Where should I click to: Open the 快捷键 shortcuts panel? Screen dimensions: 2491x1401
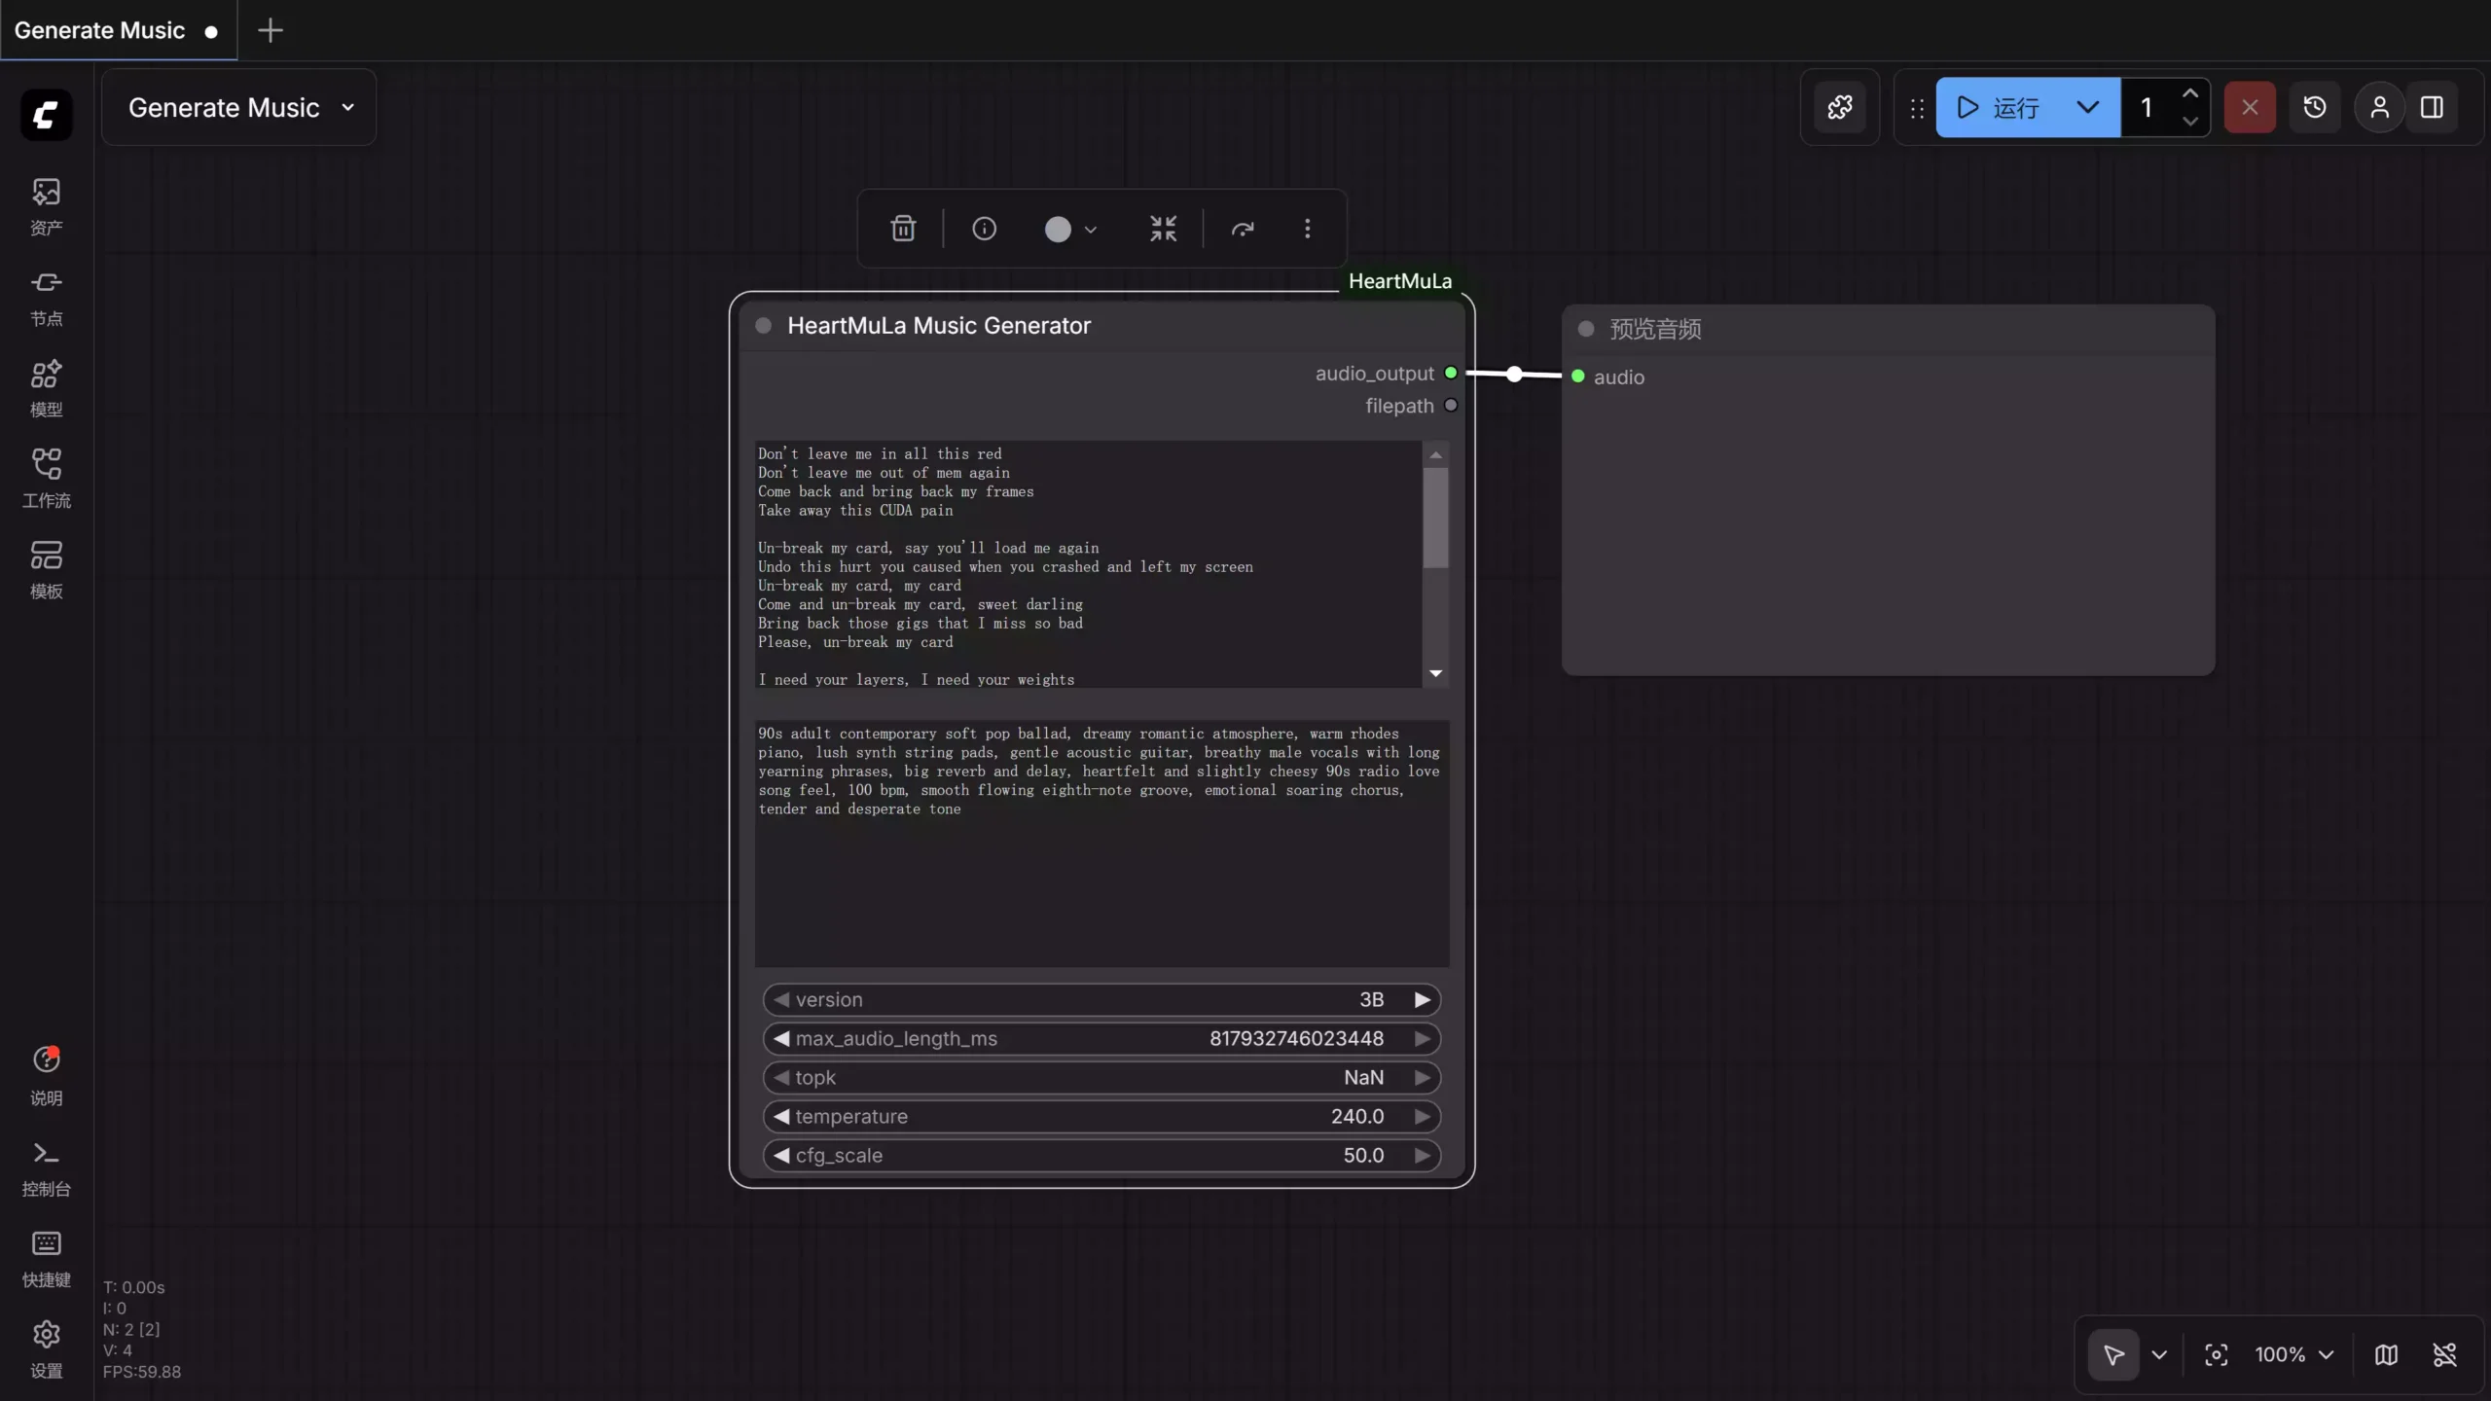click(46, 1259)
